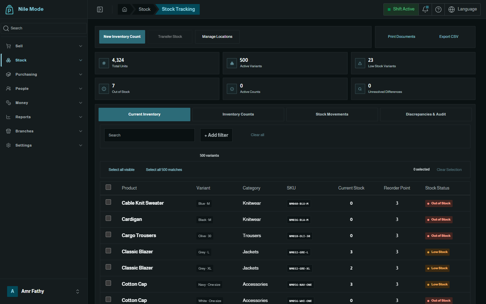Viewport: 486px width, 304px height.
Task: Go to home breadcrumb icon
Action: pyautogui.click(x=125, y=9)
